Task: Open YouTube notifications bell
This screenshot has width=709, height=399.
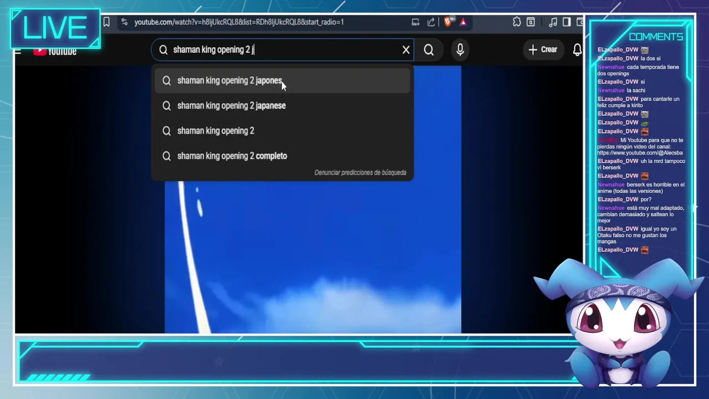Action: pyautogui.click(x=577, y=50)
